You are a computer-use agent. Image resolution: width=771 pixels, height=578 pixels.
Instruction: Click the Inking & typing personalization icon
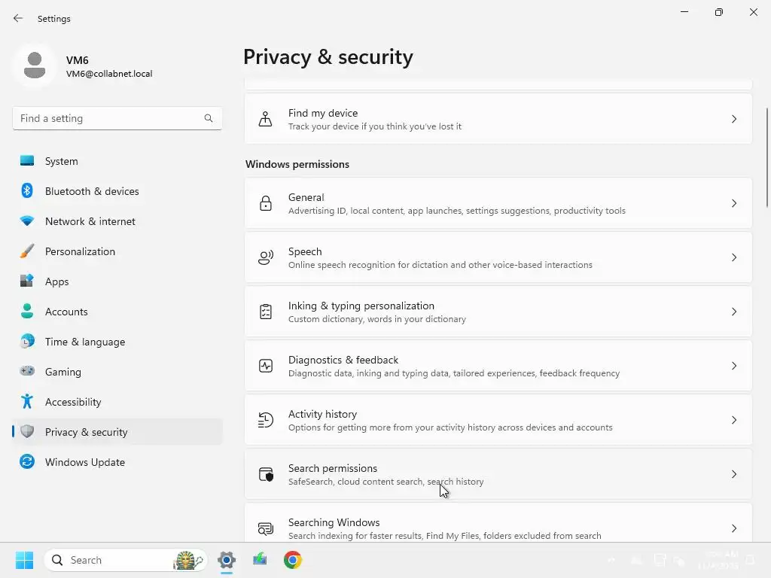tap(265, 312)
